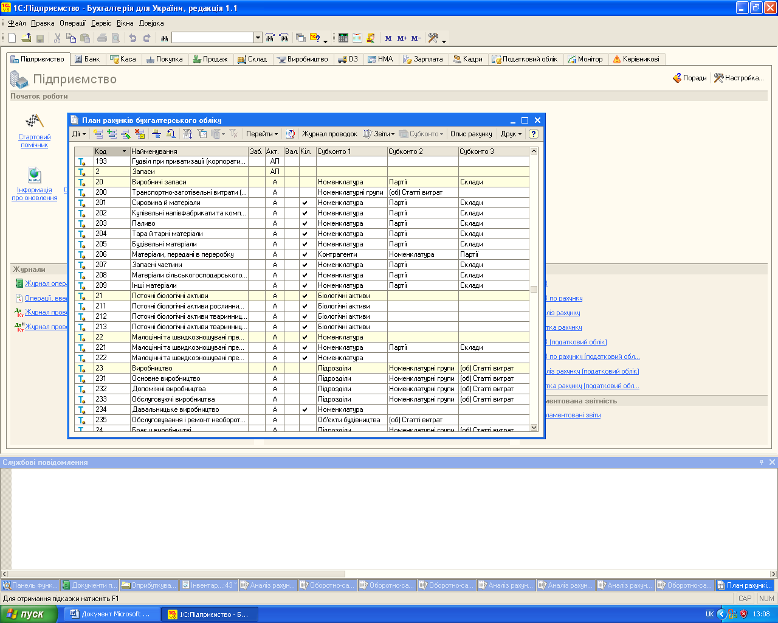Click the first filter funnel icon in Plan toolbar
Viewport: 778px width, 623px height.
[x=188, y=134]
